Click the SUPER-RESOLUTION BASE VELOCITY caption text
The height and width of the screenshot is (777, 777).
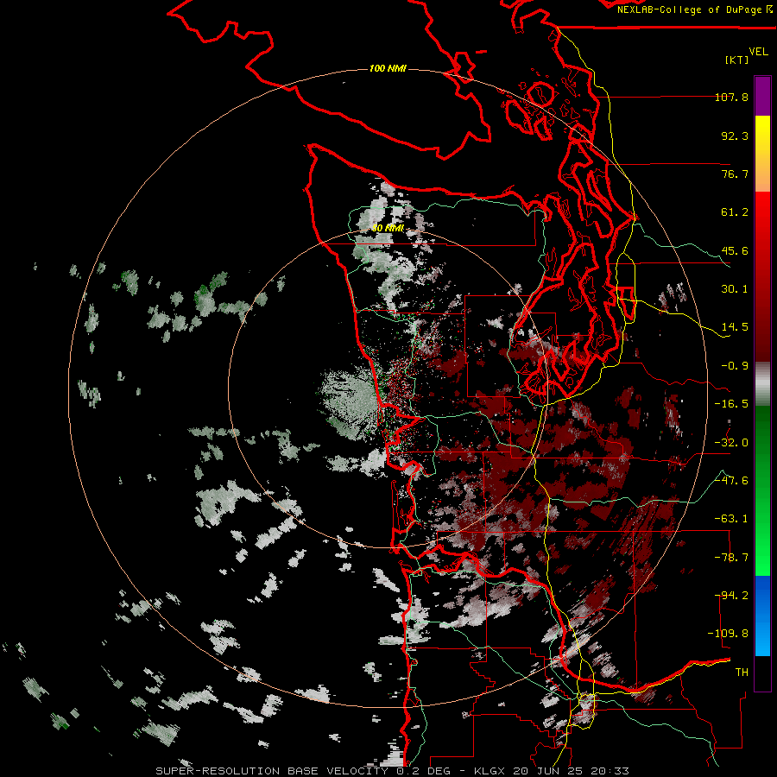tap(272, 771)
